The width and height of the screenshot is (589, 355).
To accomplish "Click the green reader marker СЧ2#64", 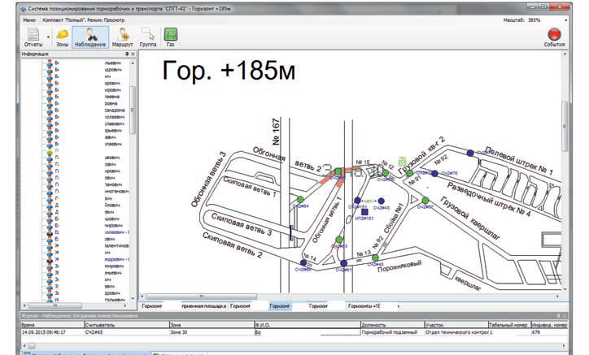I will 300,200.
